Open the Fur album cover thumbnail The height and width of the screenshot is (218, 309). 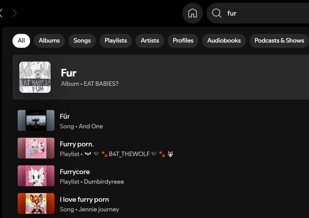pyautogui.click(x=35, y=77)
